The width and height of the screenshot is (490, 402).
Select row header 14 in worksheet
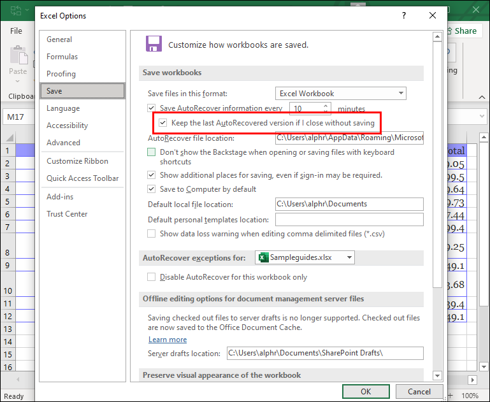tap(8, 341)
